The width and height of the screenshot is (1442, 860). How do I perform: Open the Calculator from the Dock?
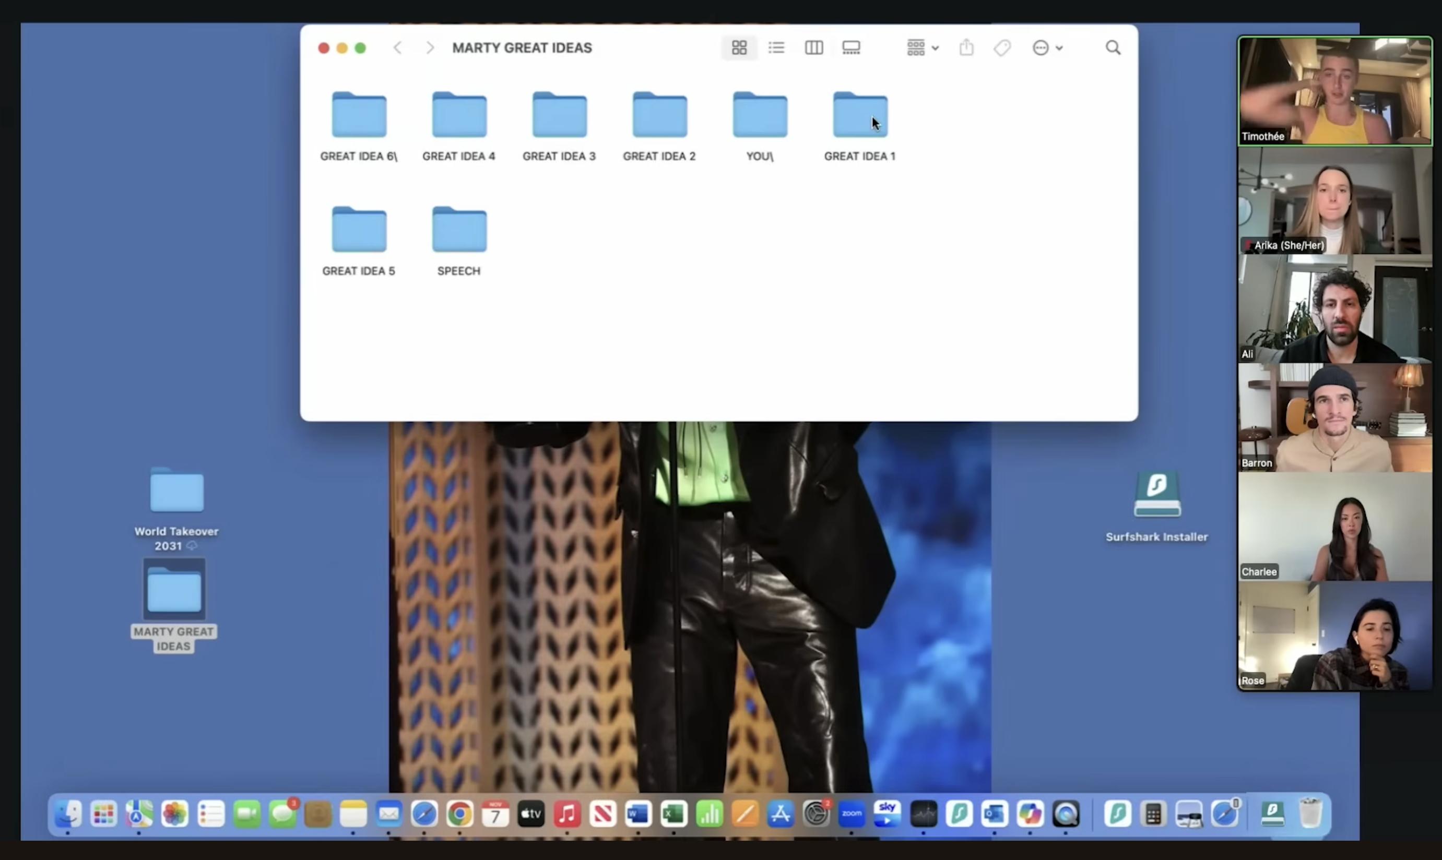(x=1153, y=814)
